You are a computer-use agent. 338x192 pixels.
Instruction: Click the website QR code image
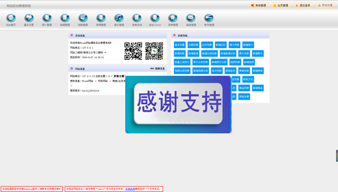point(133,51)
